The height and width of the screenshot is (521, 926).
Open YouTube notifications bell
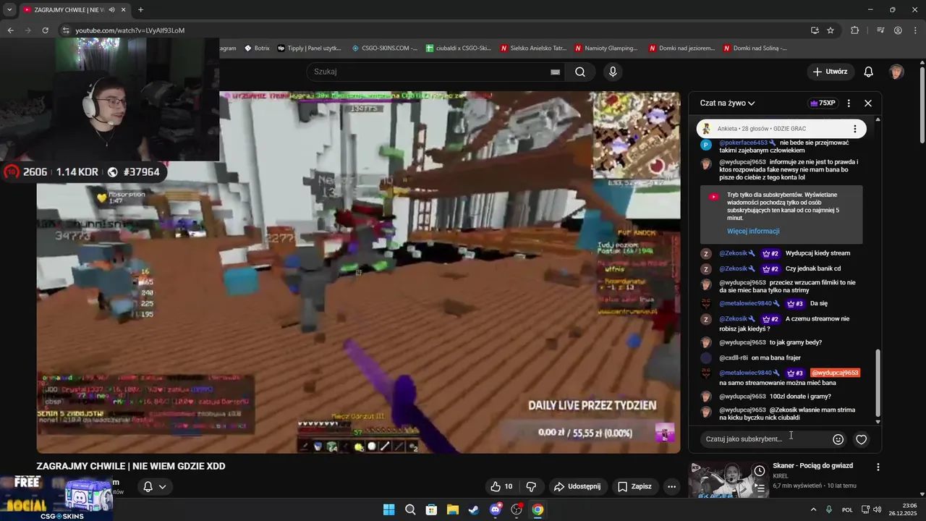coord(869,72)
